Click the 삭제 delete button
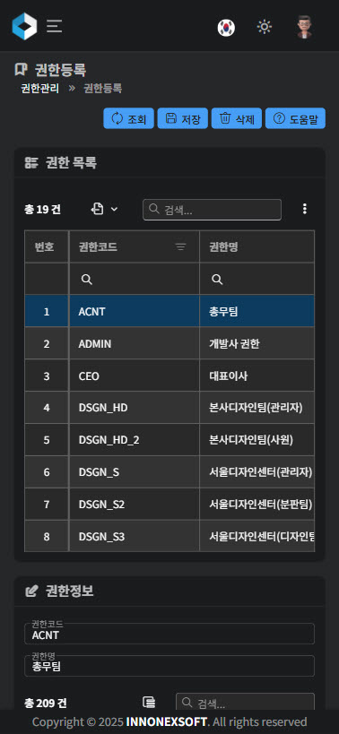Viewport: 339px width, 734px height. click(x=237, y=118)
